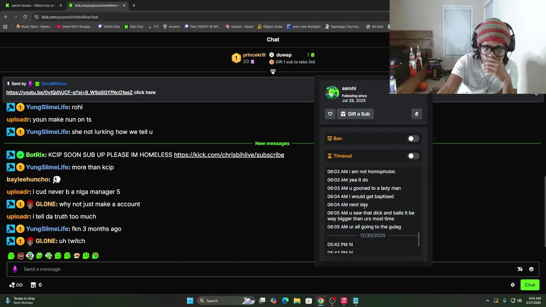
Task: Reload the page with the browser refresh button
Action: (x=25, y=17)
